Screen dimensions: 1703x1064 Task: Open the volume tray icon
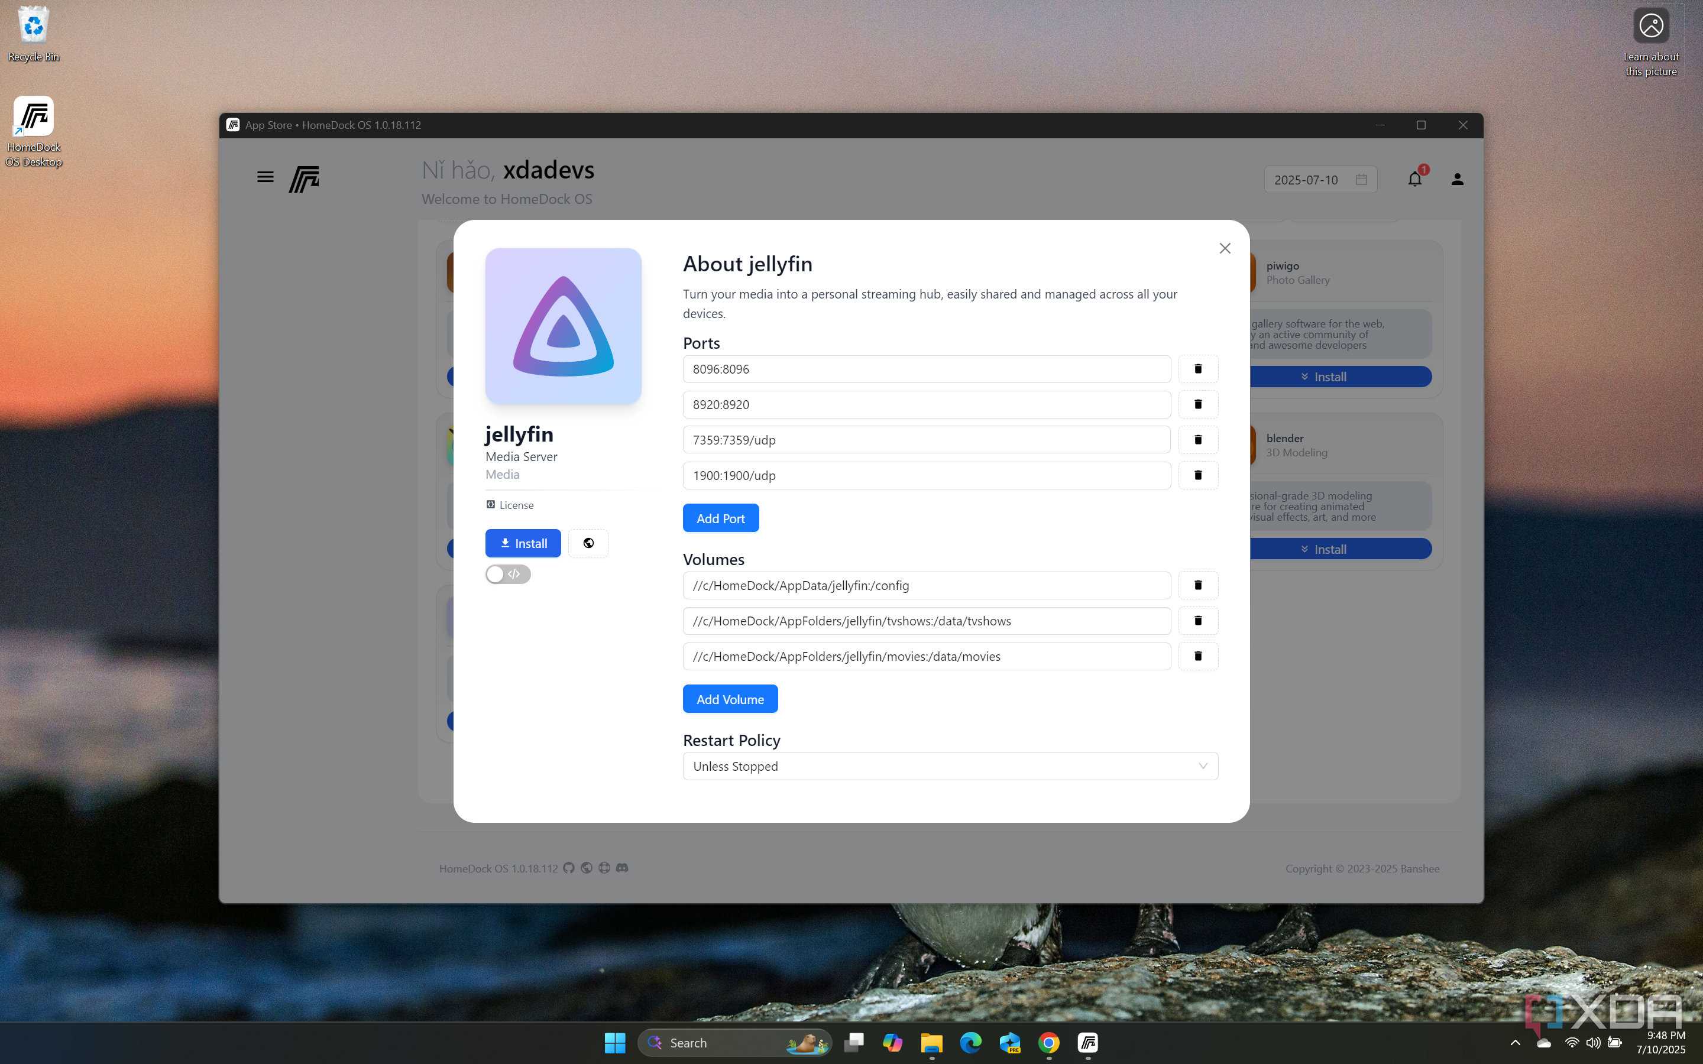coord(1593,1042)
